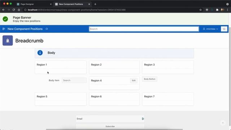Image resolution: width=231 pixels, height=130 pixels.
Task: Reload the page in the browser
Action: coord(14,10)
